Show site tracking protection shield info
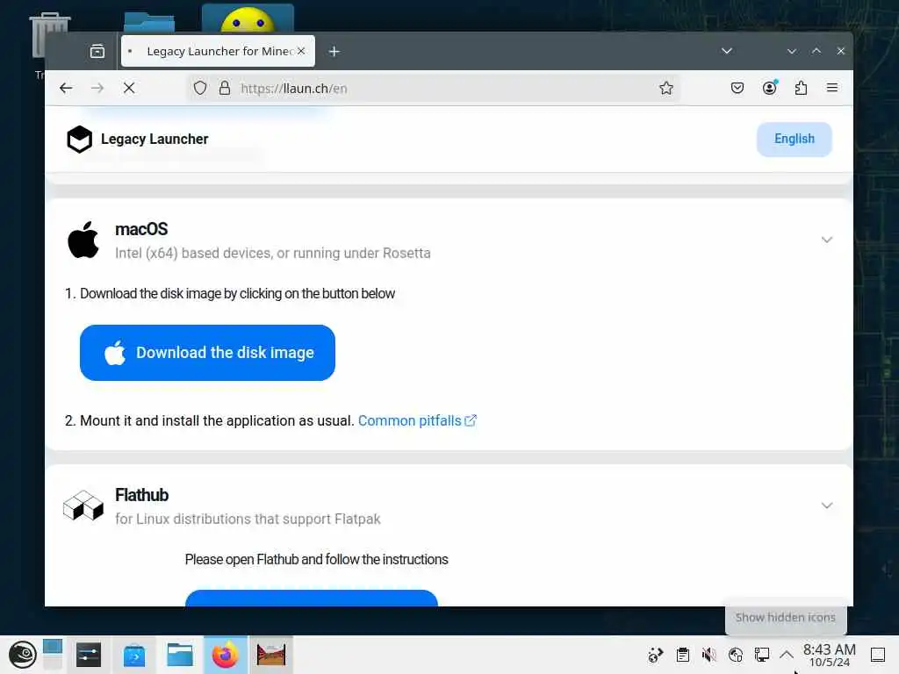This screenshot has width=899, height=674. click(x=199, y=89)
